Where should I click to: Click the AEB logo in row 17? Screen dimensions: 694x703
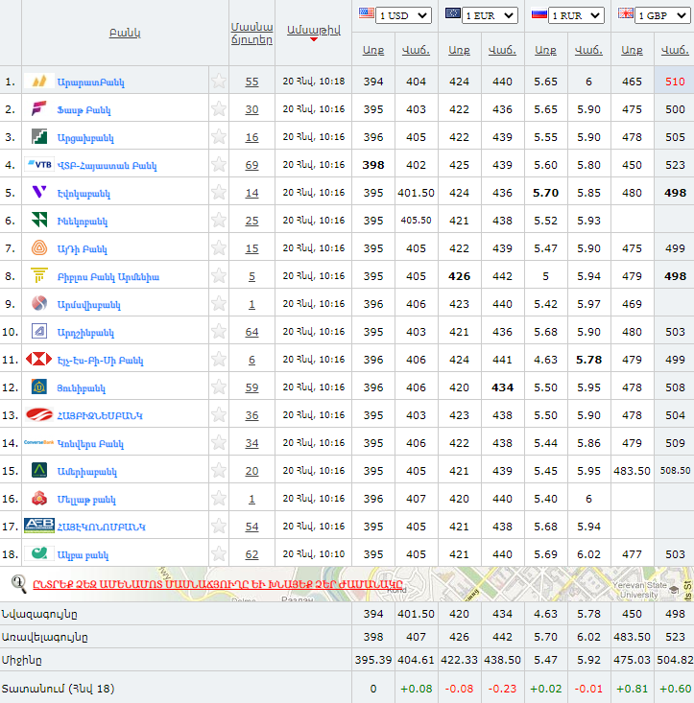coord(39,527)
